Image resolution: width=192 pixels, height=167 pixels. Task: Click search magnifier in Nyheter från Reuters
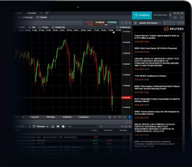pyautogui.click(x=160, y=23)
